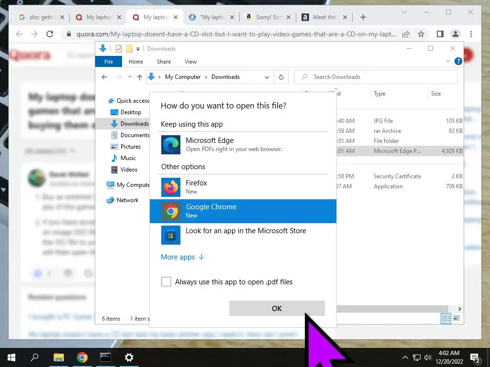
Task: Open the Share ribbon tab
Action: pos(164,62)
